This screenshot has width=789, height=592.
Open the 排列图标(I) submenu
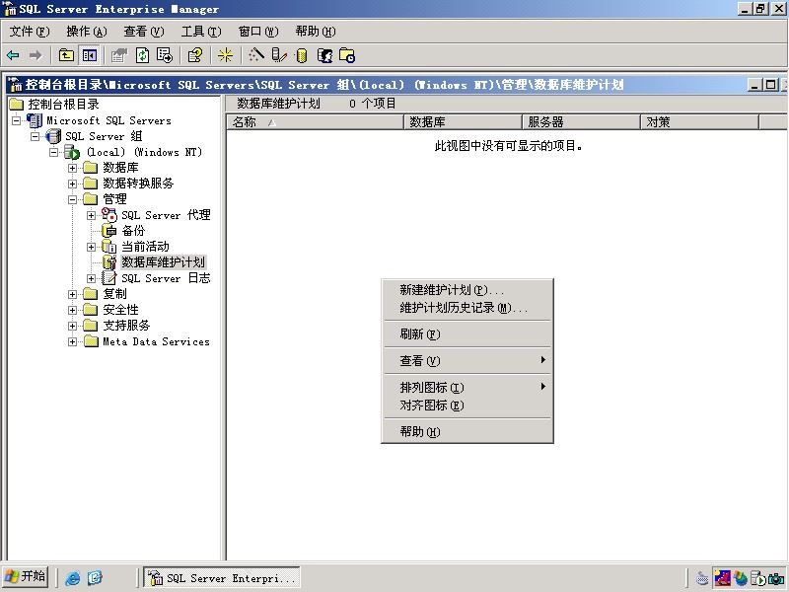click(466, 387)
